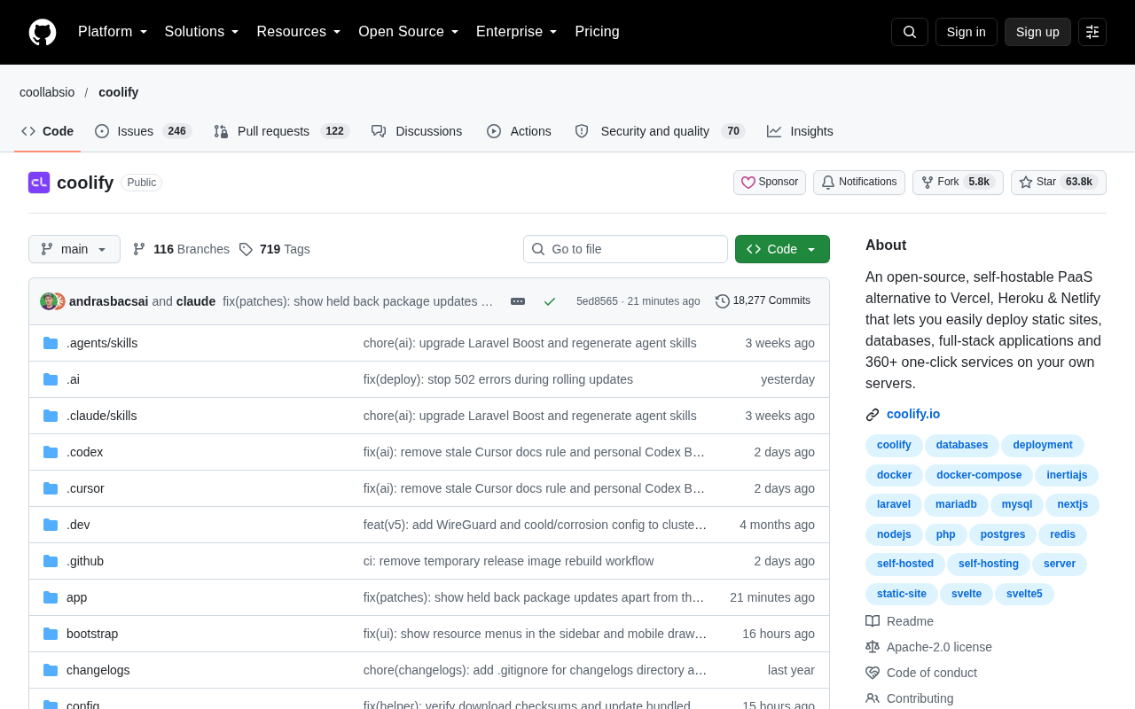The height and width of the screenshot is (709, 1135).
Task: Open the appearance settings icon beside Sign up
Action: coord(1092,32)
